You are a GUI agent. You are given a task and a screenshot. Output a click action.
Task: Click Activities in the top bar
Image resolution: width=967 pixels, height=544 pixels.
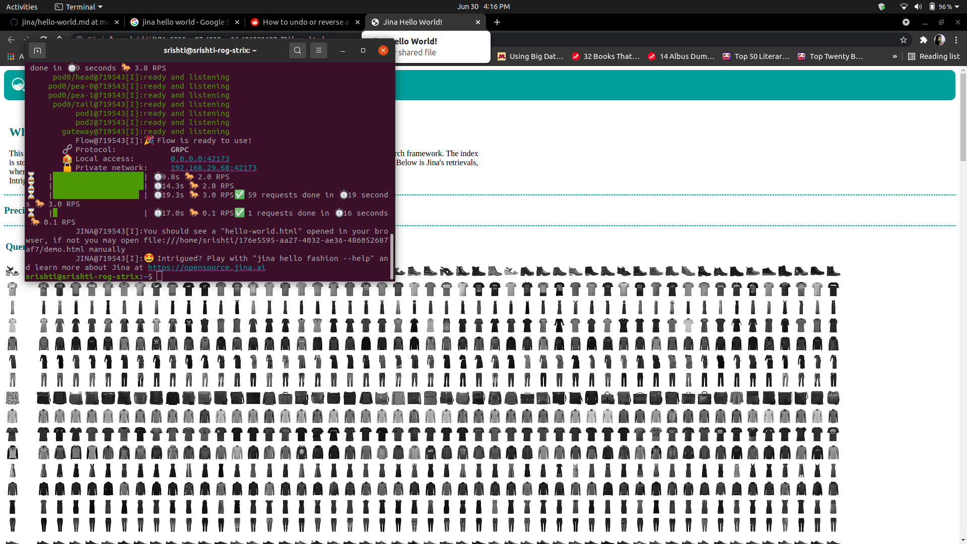pos(22,7)
